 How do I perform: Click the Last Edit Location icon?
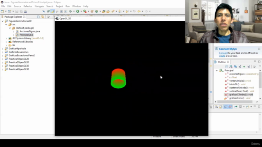coord(134,11)
